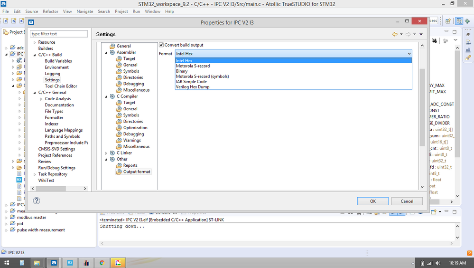Open Google Chrome from the taskbar
Image resolution: width=474 pixels, height=268 pixels.
[x=102, y=263]
